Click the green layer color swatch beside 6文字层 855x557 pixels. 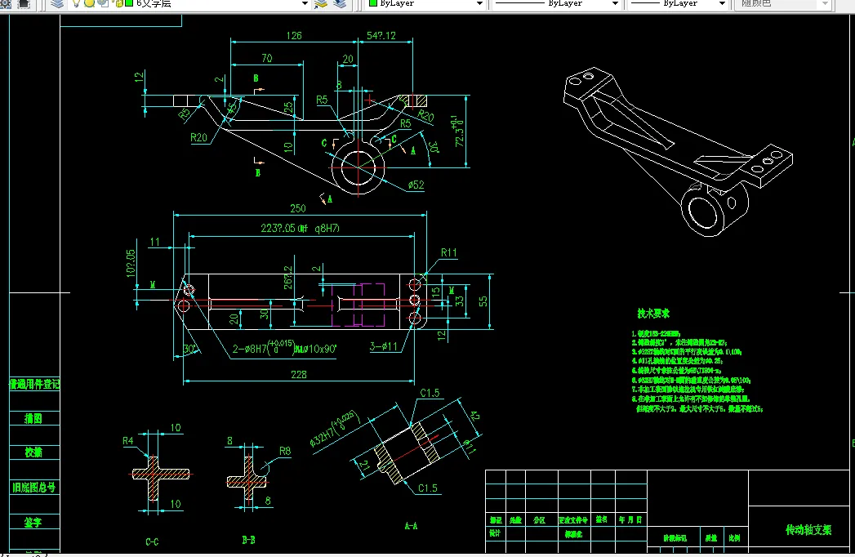click(129, 3)
